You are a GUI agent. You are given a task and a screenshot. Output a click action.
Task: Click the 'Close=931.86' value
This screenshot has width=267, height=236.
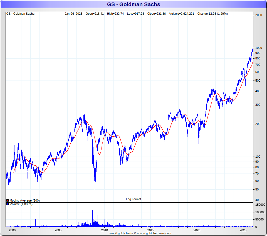coord(157,14)
